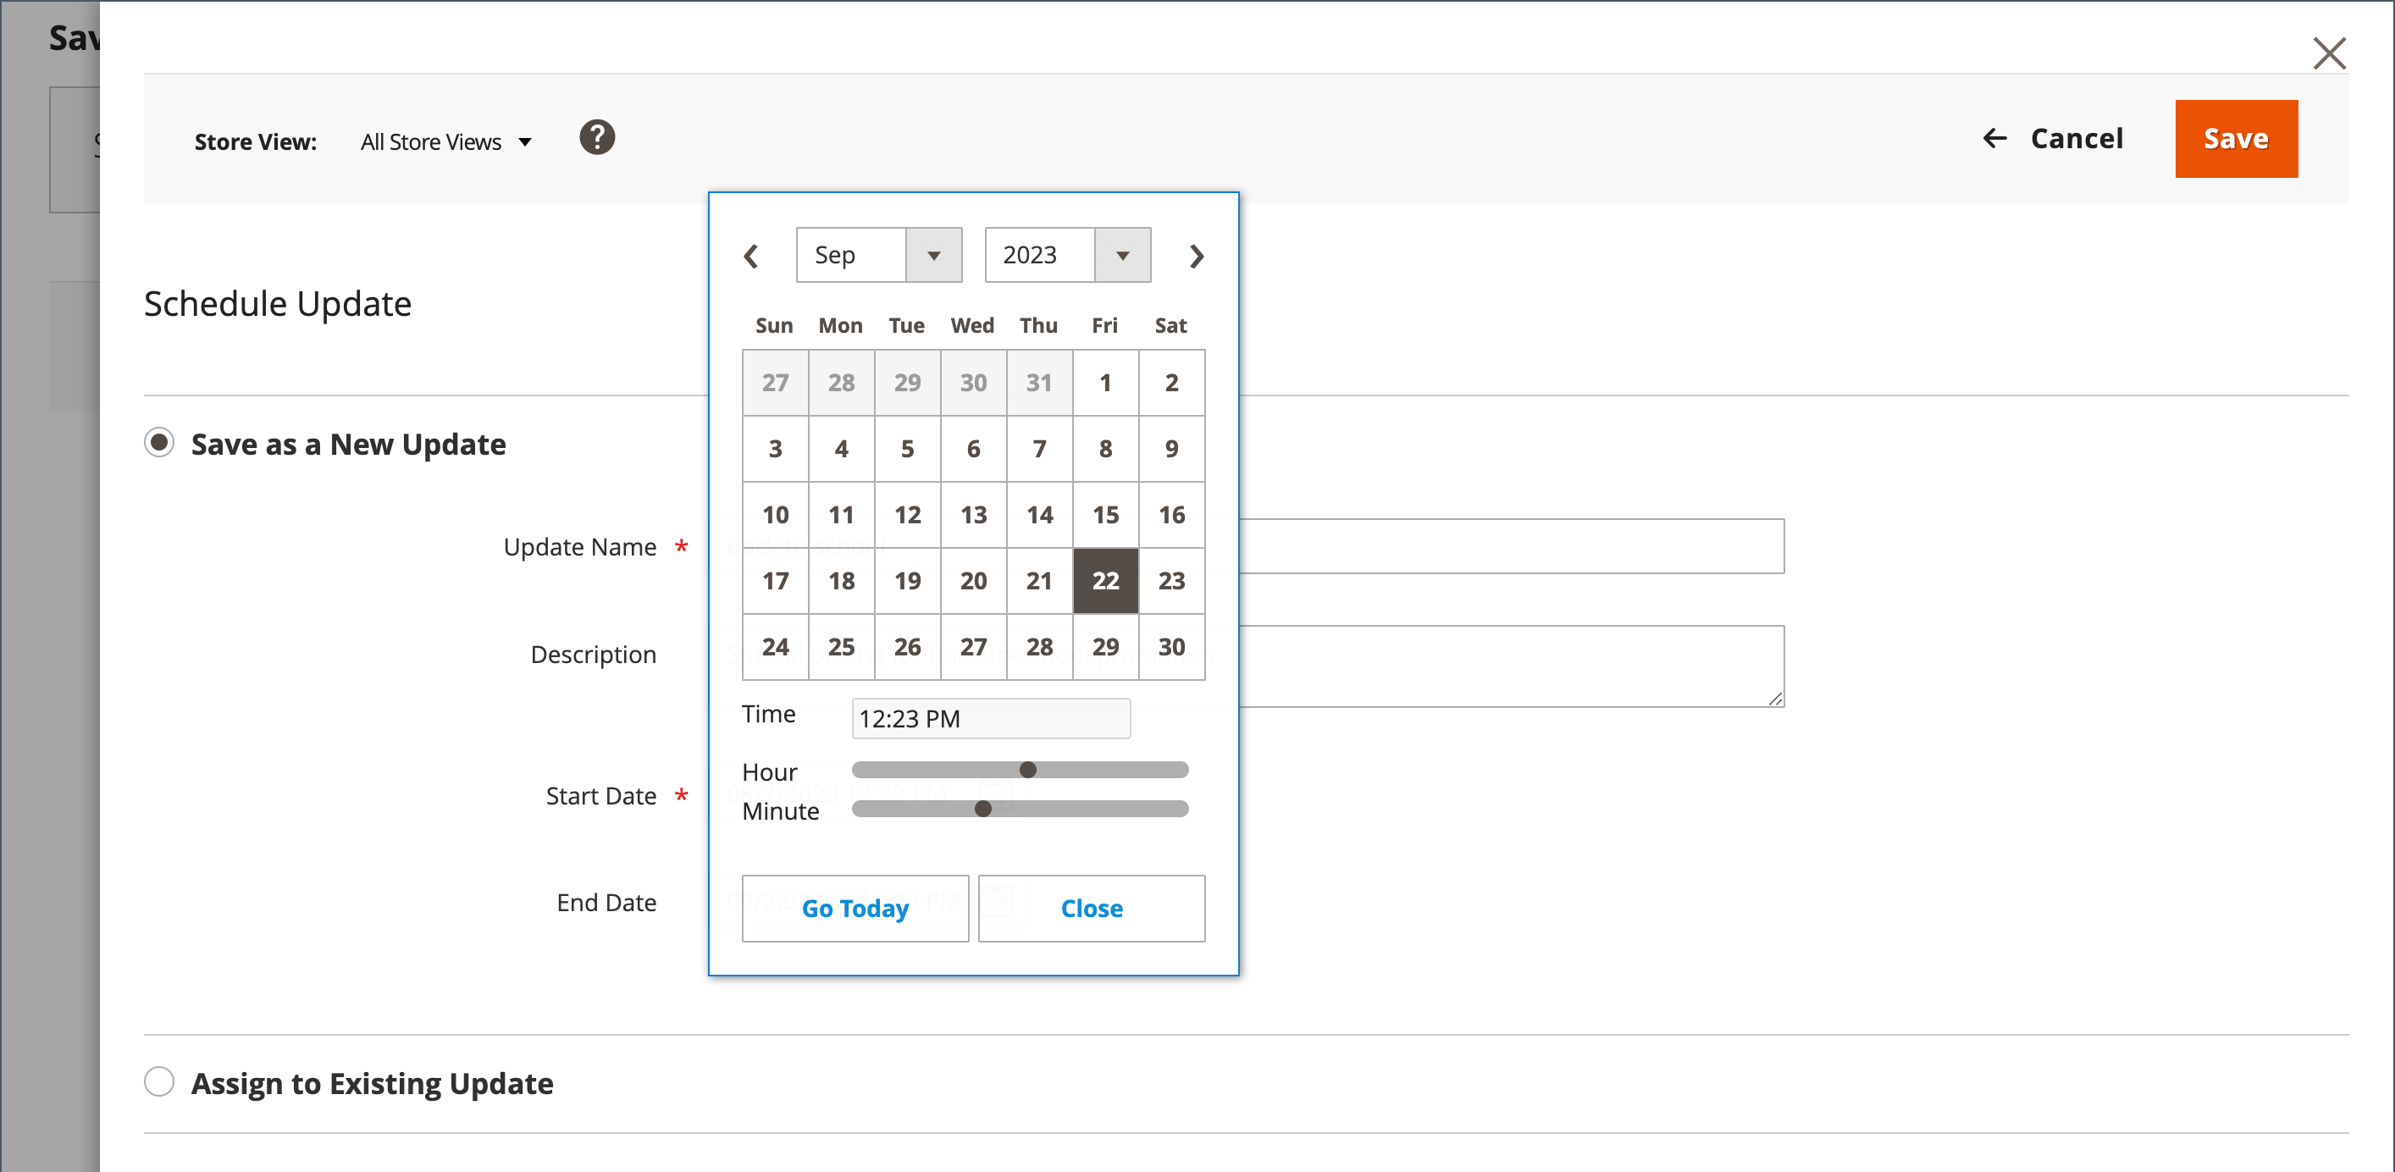Open the 2023 year dropdown

point(1066,255)
